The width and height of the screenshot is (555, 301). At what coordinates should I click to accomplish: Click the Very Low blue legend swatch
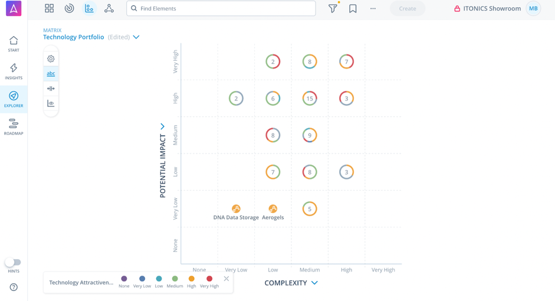coord(142,279)
